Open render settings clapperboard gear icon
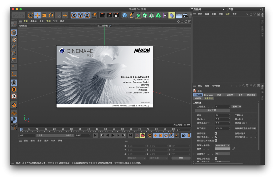Image resolution: width=275 pixels, height=179 pixels. [x=116, y=15]
